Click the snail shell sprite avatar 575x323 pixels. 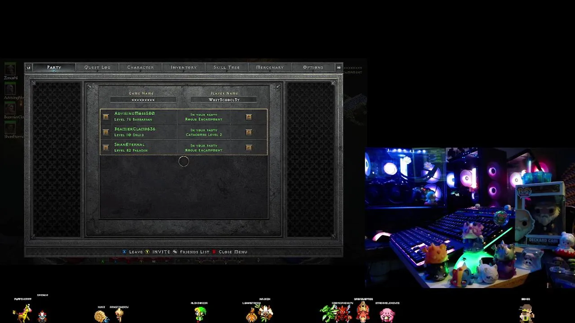(101, 316)
